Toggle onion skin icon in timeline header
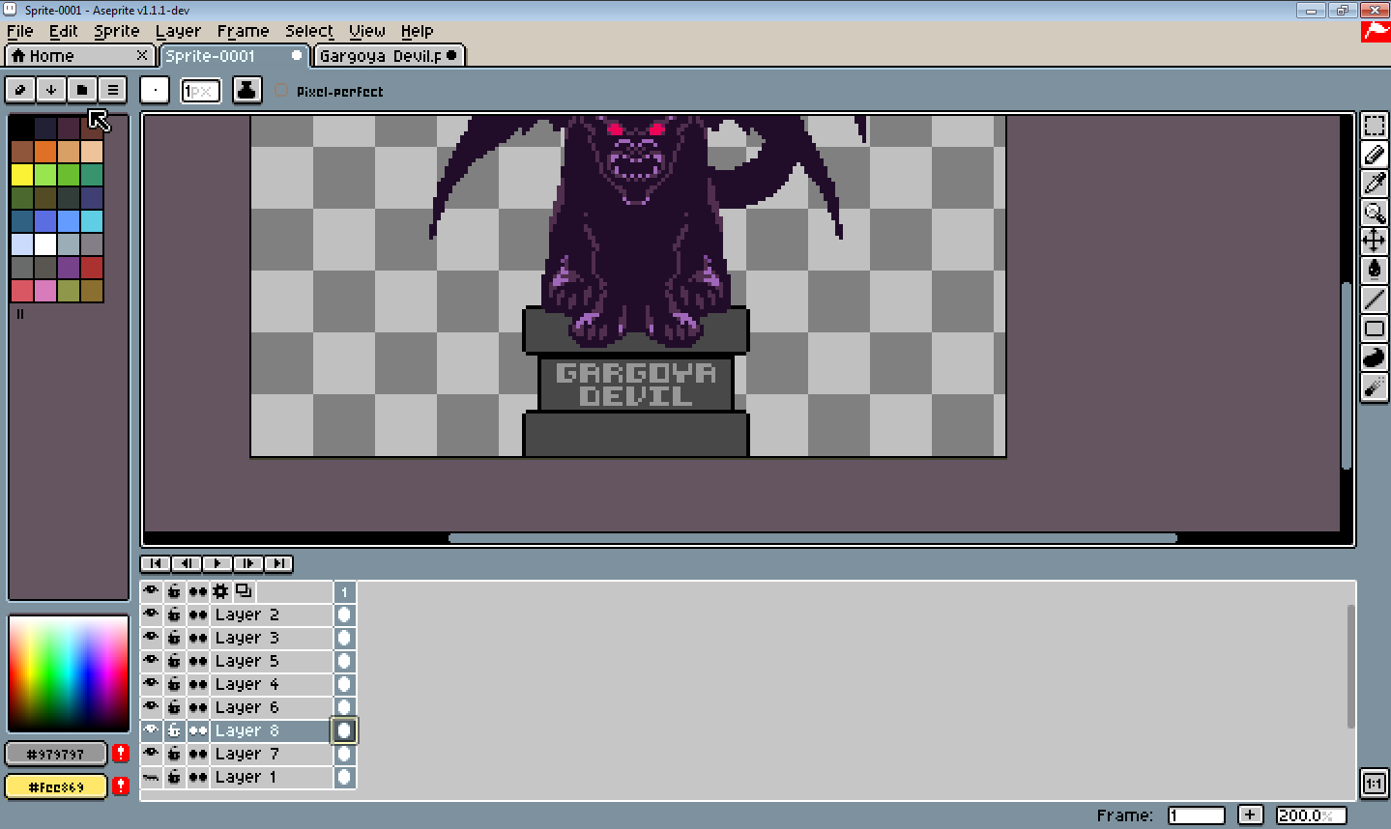The width and height of the screenshot is (1391, 829). [244, 591]
